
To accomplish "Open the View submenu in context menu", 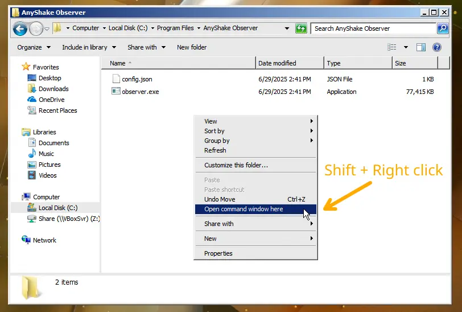I will (256, 121).
